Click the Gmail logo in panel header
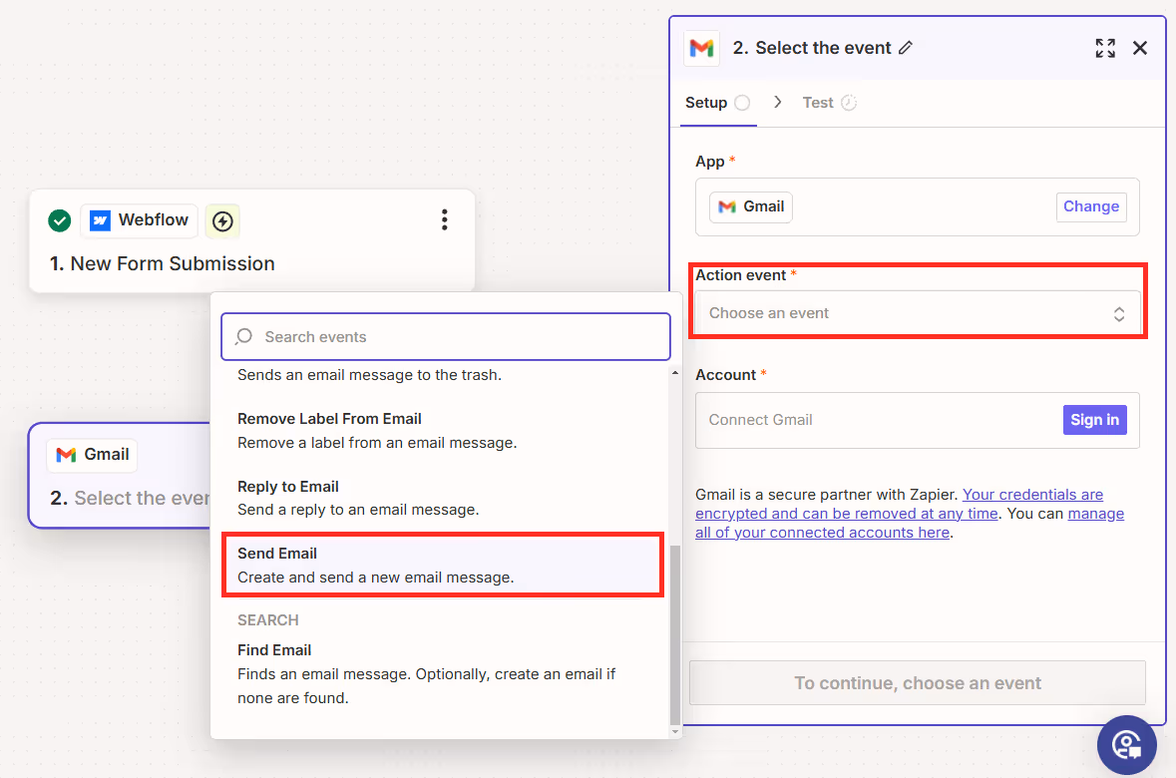The height and width of the screenshot is (778, 1176). tap(701, 48)
